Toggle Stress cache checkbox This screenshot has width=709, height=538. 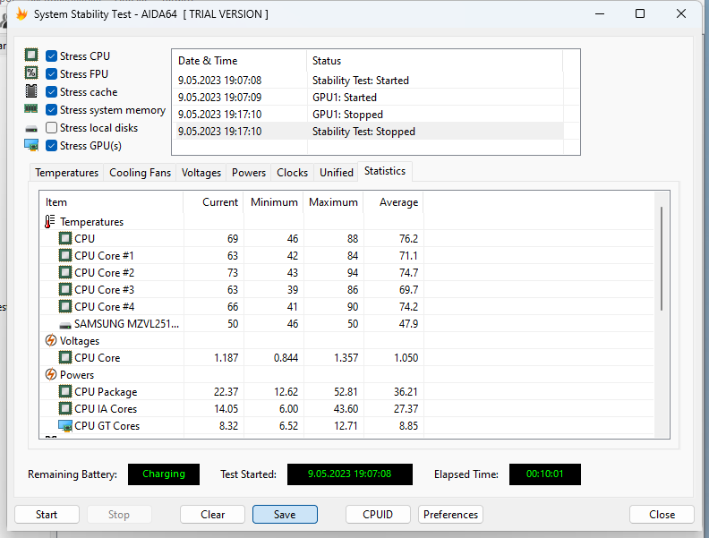tap(52, 92)
